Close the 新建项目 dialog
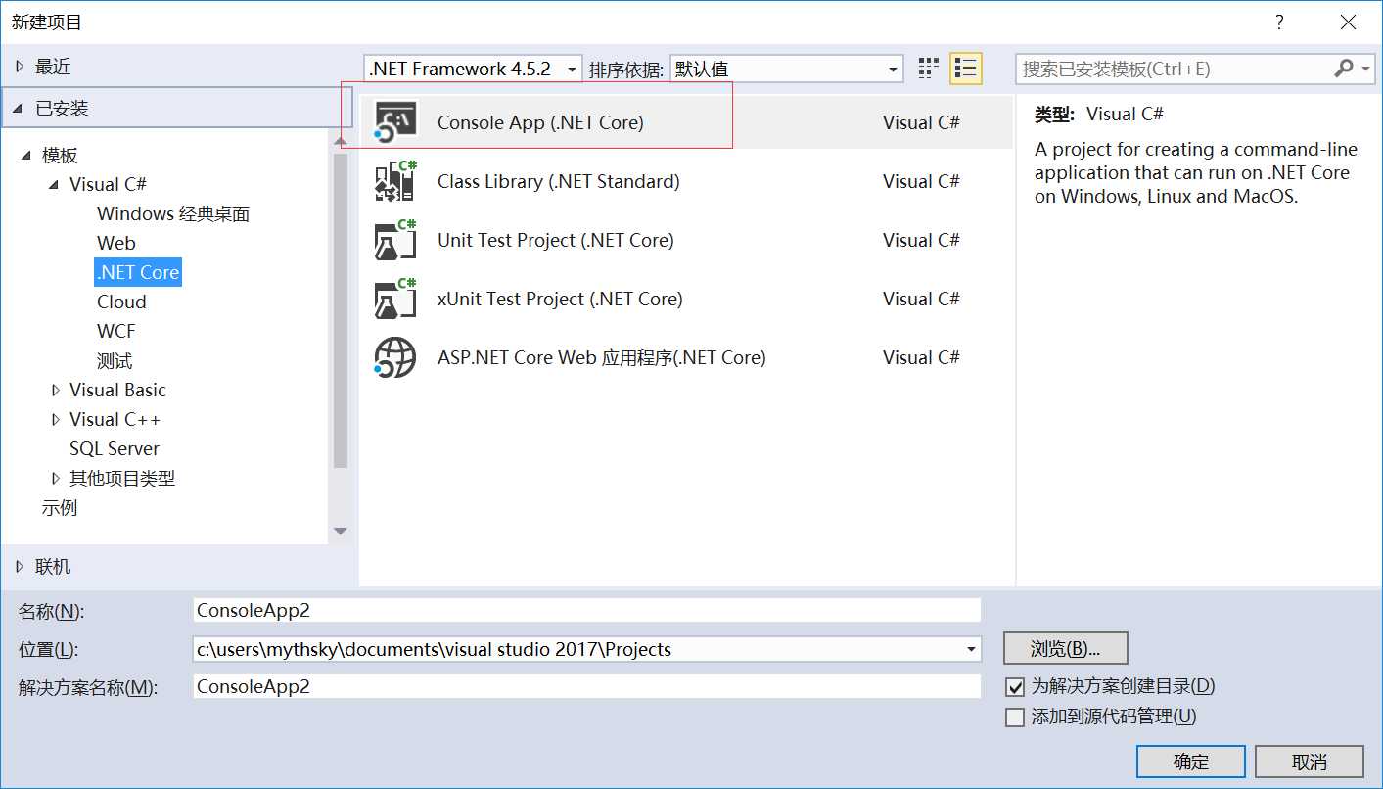The height and width of the screenshot is (789, 1383). (1347, 22)
